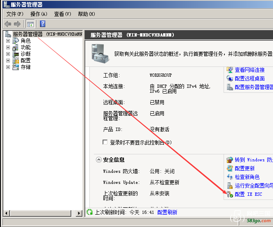
Task: Click the server toolbox icon in header
Action: 100,54
